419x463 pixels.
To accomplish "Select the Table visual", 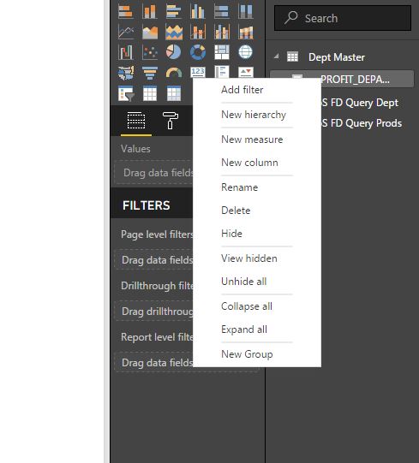I will (150, 93).
